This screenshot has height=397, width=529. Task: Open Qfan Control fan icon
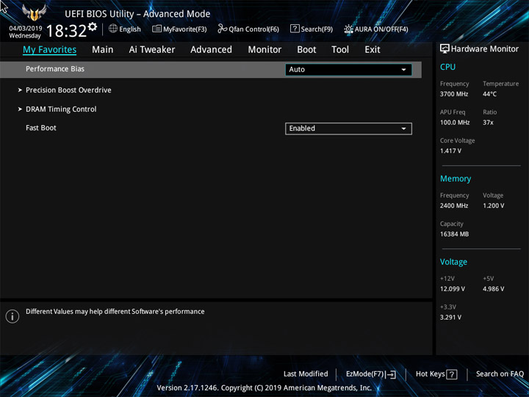click(222, 29)
